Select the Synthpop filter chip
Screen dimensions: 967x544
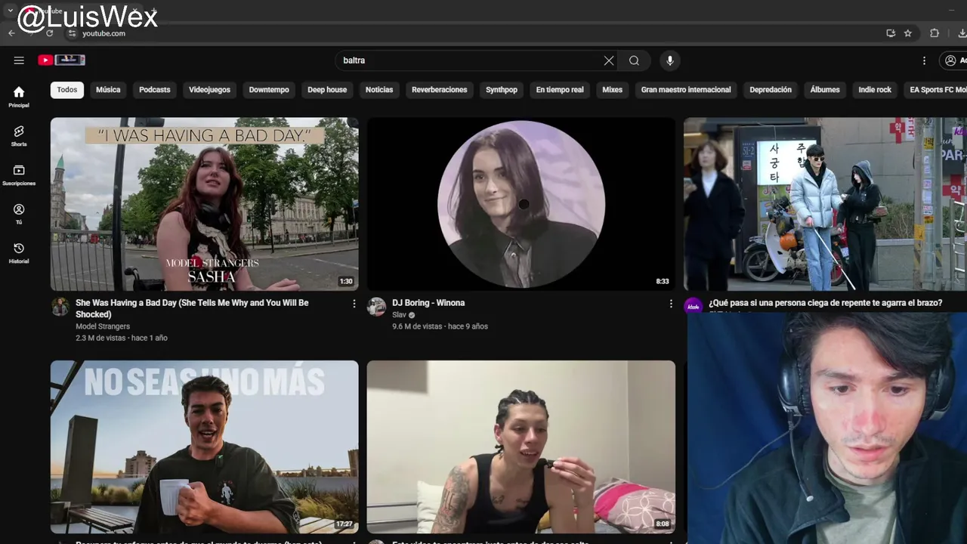(502, 90)
